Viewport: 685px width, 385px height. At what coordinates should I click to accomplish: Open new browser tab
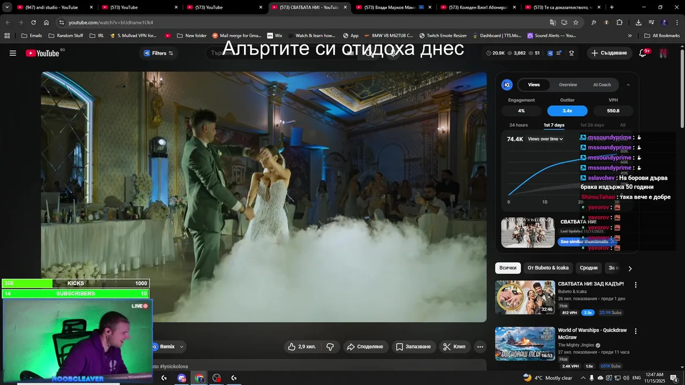(x=612, y=7)
